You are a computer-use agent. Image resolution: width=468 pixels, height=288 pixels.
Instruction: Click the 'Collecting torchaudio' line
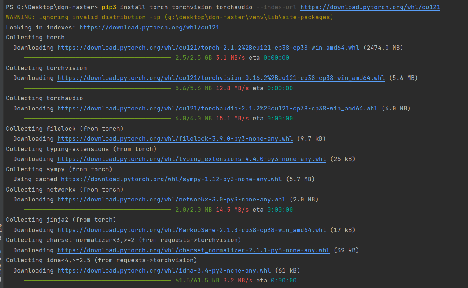45,98
